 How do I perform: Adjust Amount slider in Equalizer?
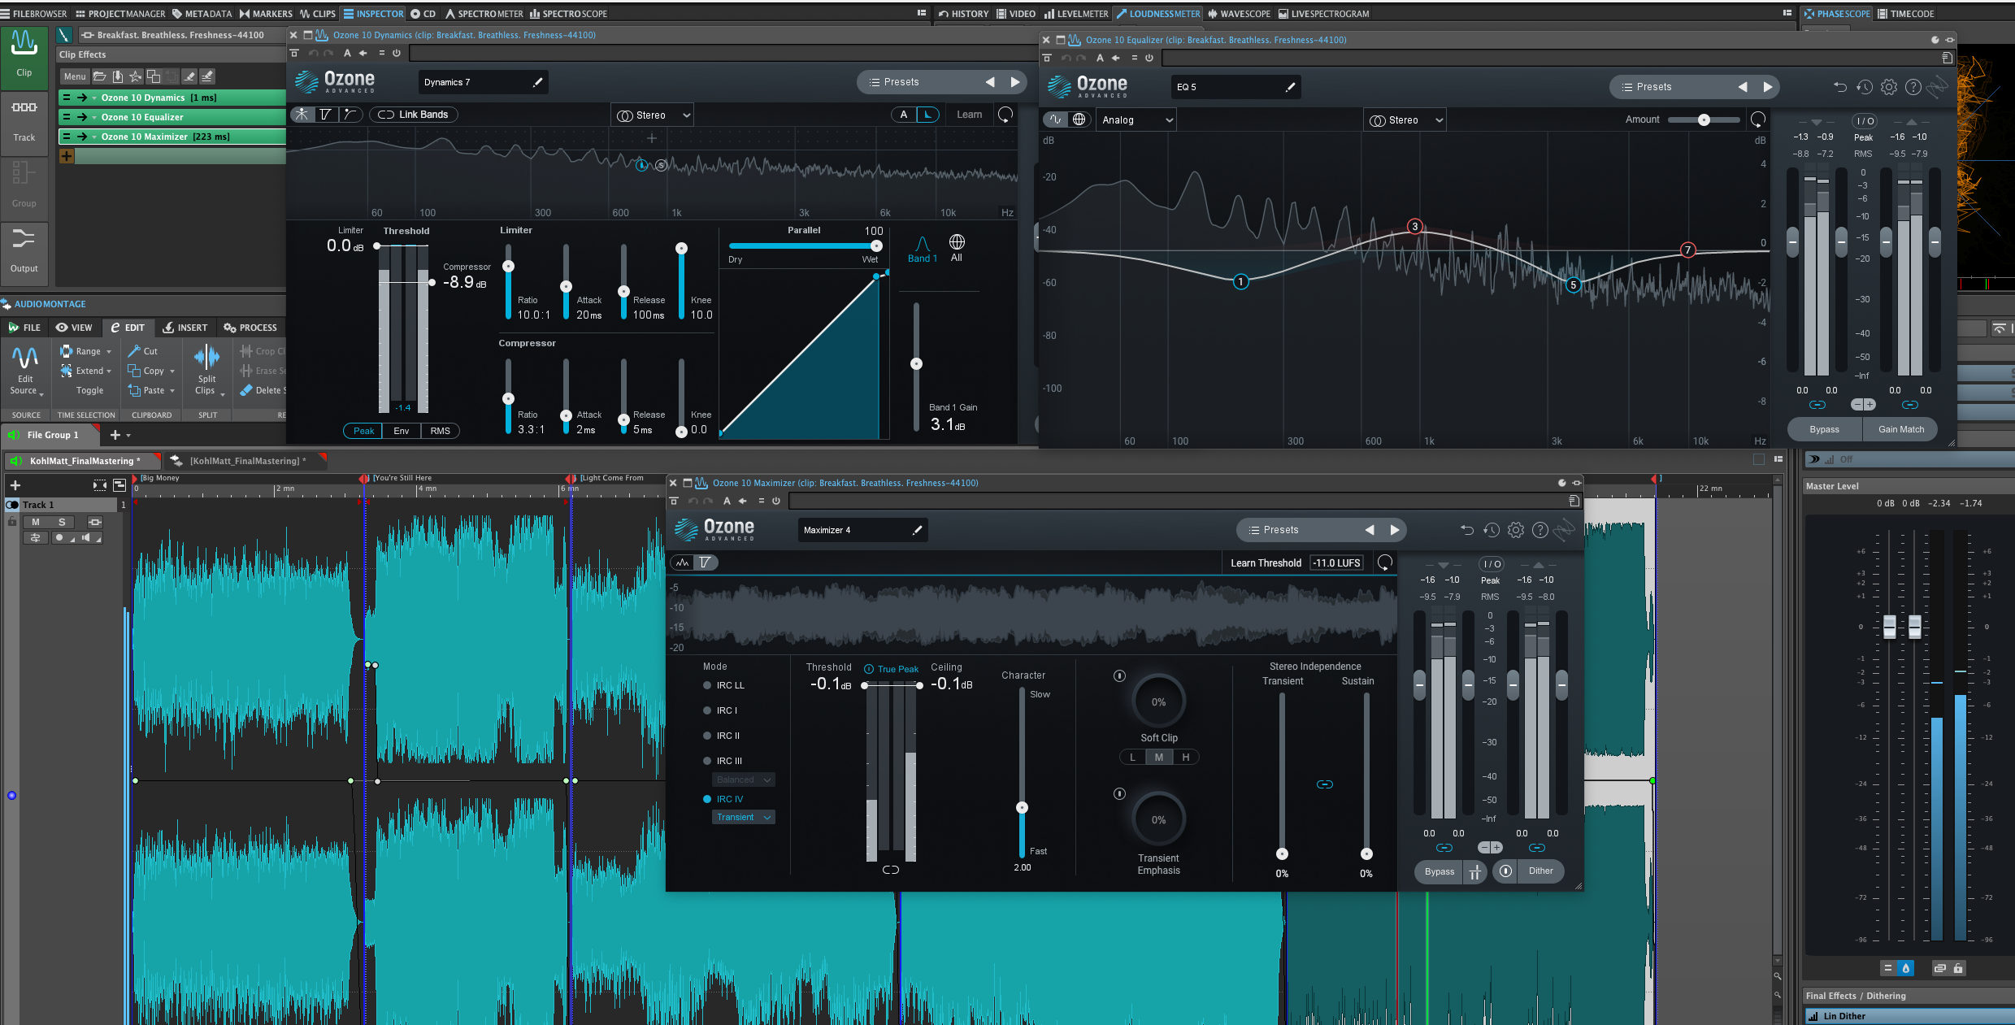tap(1704, 119)
